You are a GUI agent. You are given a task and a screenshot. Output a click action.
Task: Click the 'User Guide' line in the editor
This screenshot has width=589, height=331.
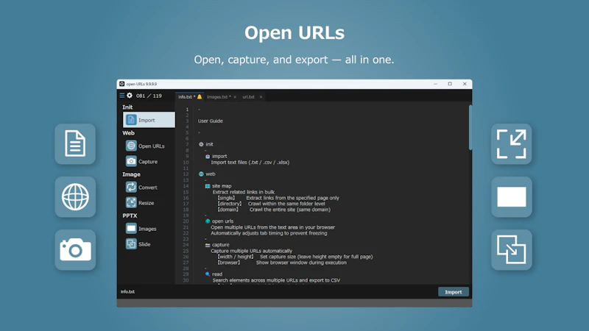point(211,121)
